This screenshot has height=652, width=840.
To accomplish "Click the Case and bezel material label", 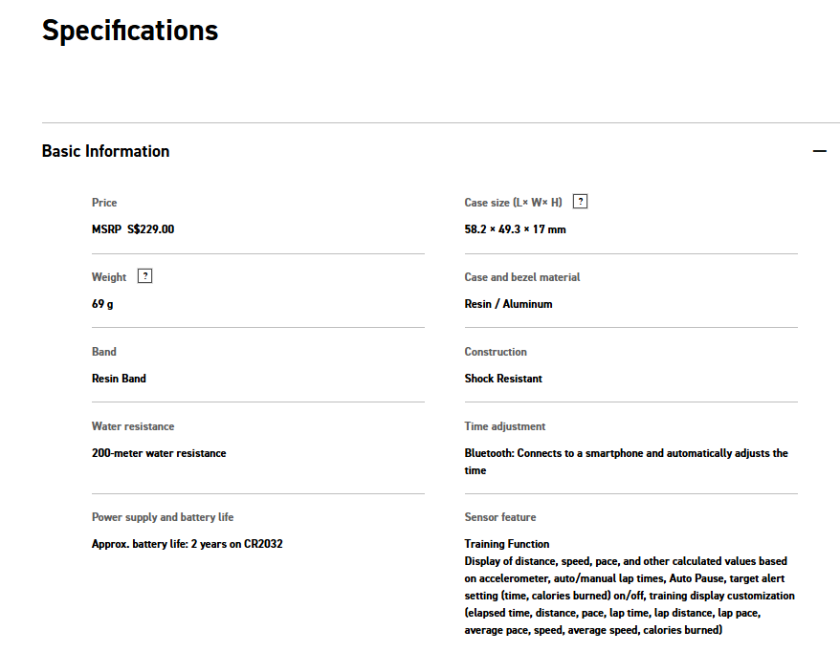I will (x=522, y=277).
